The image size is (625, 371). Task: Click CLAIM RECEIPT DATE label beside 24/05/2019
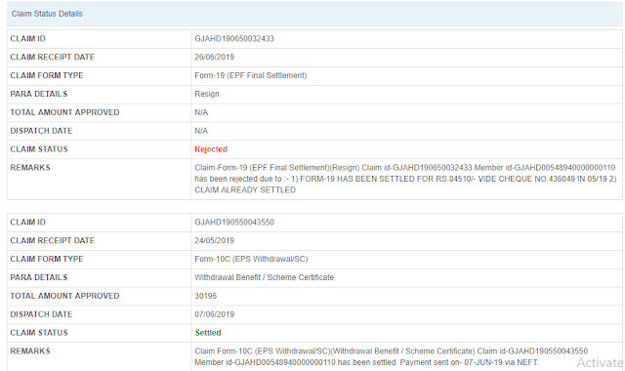point(53,240)
